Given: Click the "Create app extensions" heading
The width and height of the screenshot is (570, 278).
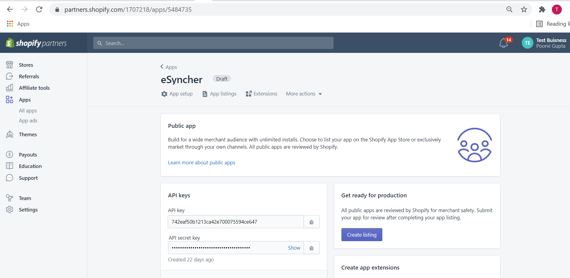Looking at the screenshot, I should 370,268.
